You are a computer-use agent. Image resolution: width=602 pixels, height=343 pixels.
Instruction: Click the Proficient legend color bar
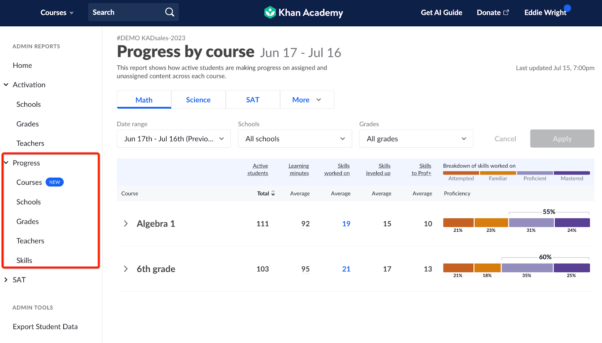(x=535, y=173)
